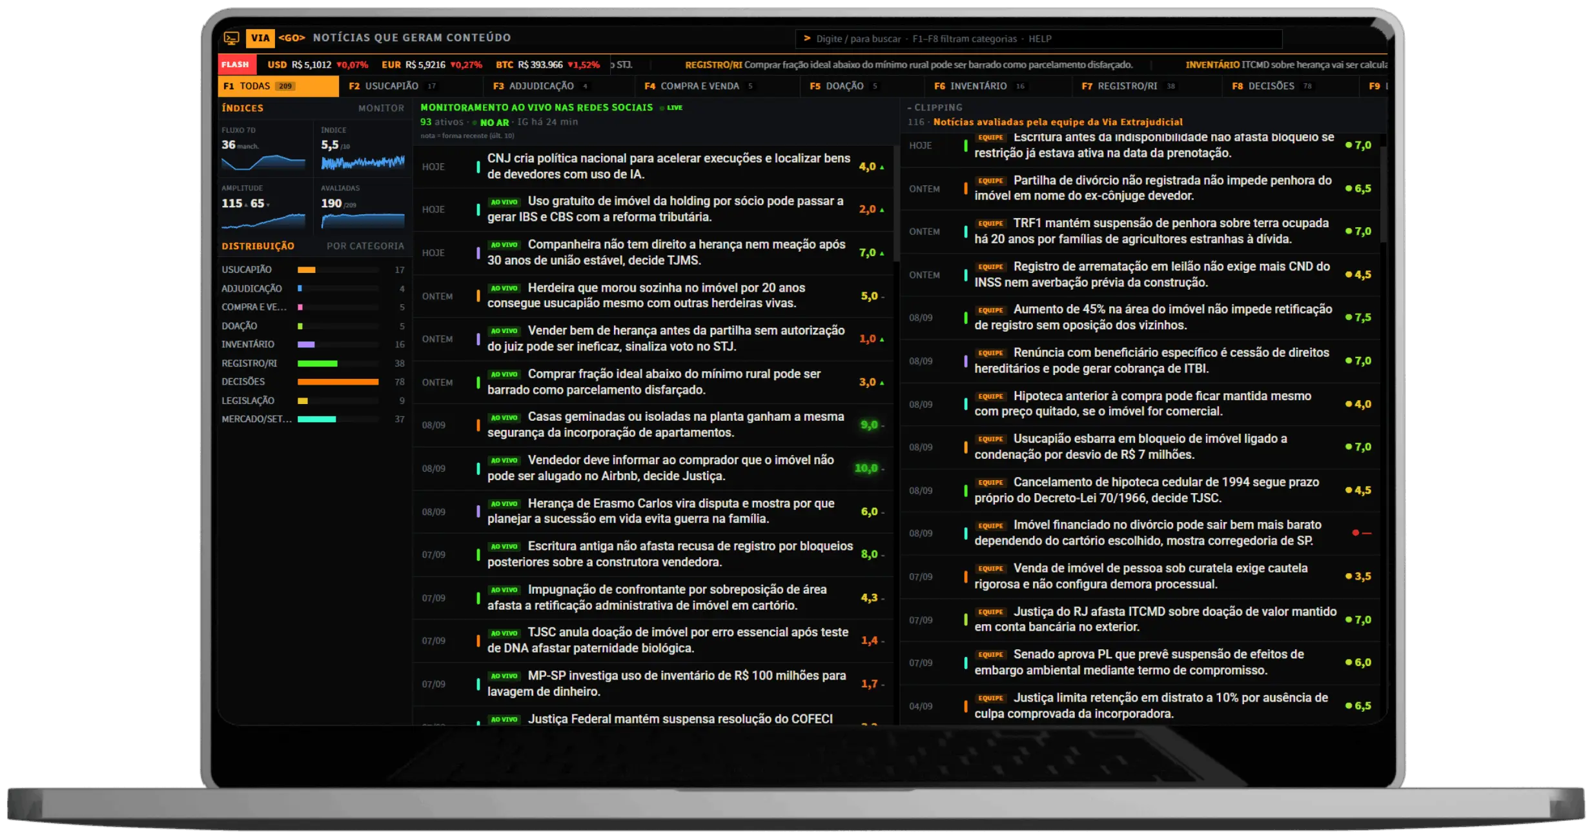
Task: Open the Herança de Erasmo Carlos headline
Action: (x=653, y=511)
